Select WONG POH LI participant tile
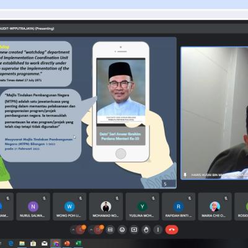 69,206
